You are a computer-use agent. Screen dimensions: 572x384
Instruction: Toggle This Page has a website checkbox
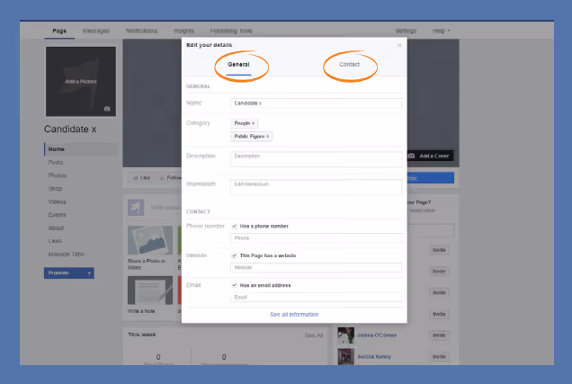(x=234, y=255)
